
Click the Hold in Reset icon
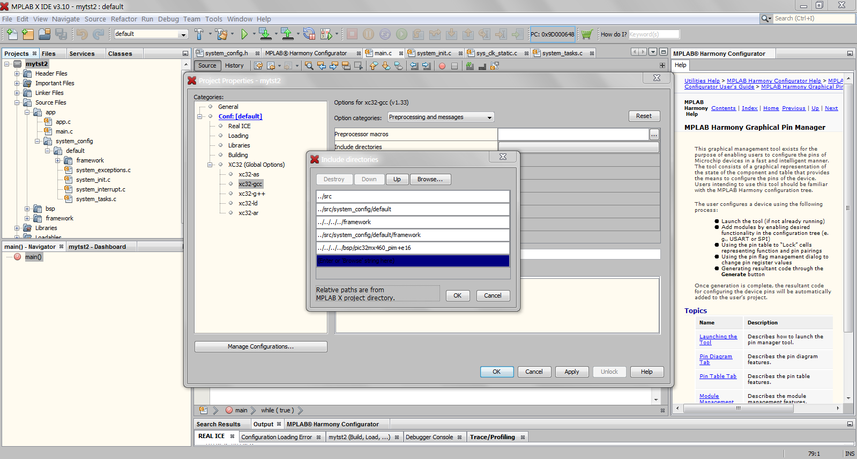309,34
